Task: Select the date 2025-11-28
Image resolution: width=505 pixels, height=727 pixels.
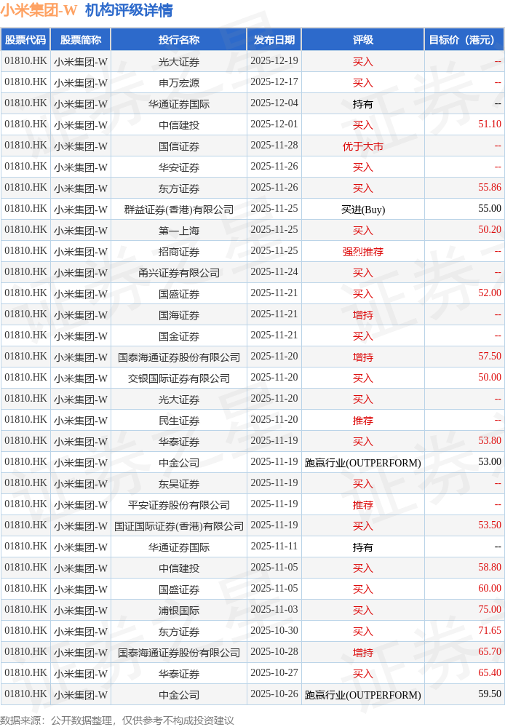Action: pos(274,146)
